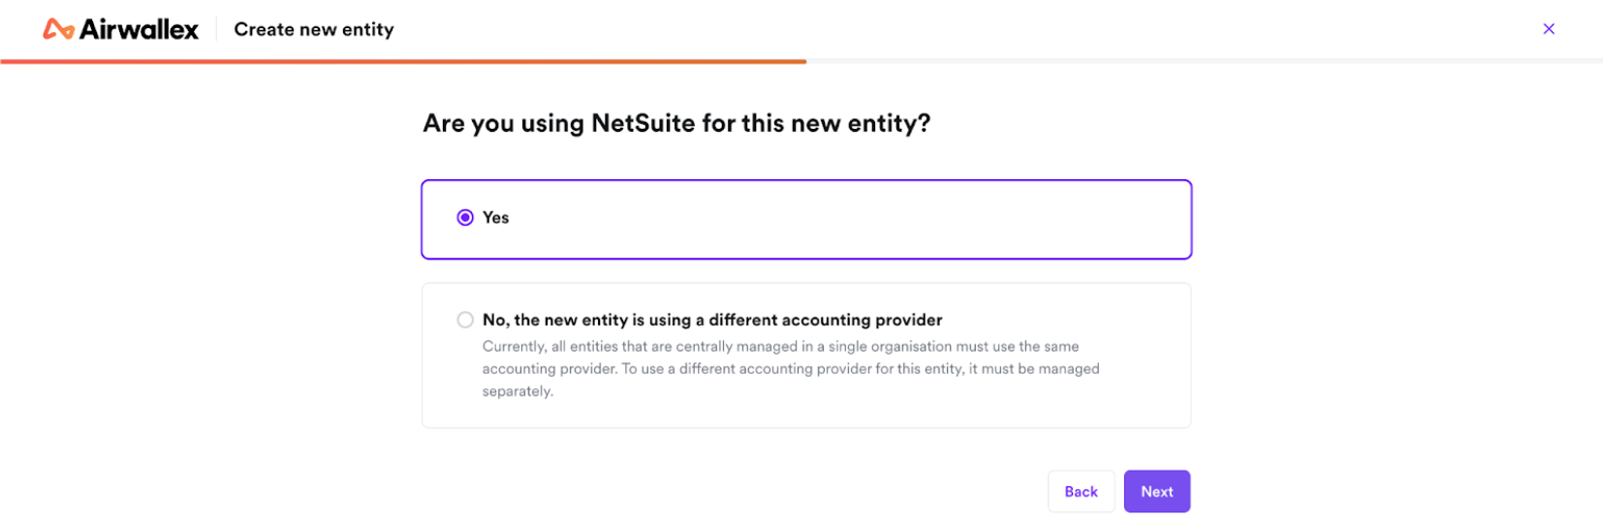The width and height of the screenshot is (1603, 527).
Task: Click the grey description paragraph under No option
Action: (790, 368)
